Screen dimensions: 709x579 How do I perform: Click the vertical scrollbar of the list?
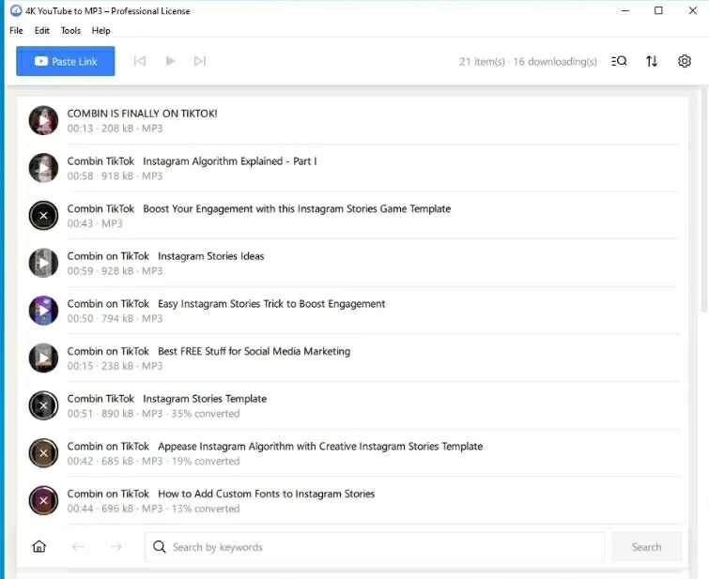click(703, 199)
